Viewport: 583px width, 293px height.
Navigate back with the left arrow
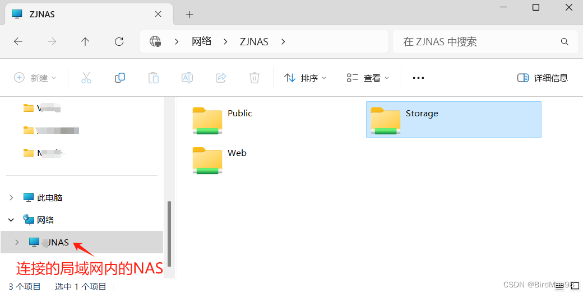point(18,41)
